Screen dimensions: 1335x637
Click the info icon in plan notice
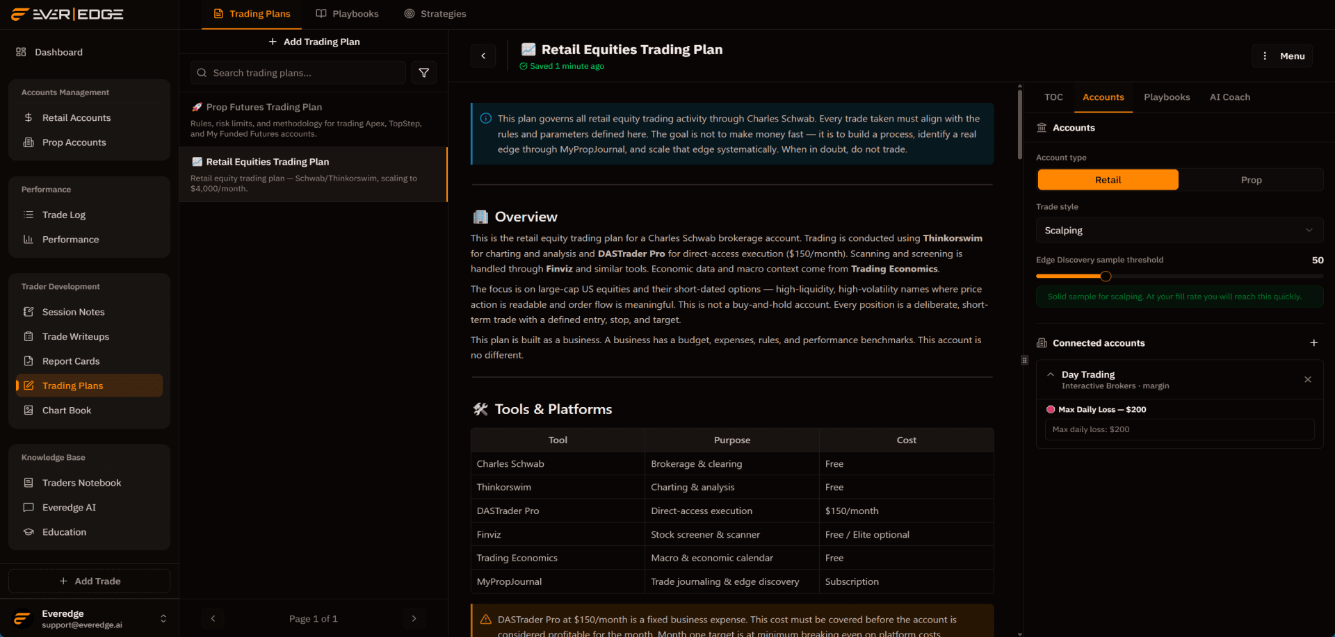click(486, 119)
